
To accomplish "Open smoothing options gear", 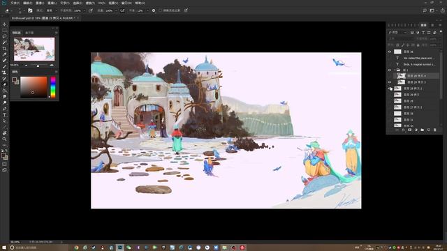I will click(x=154, y=10).
